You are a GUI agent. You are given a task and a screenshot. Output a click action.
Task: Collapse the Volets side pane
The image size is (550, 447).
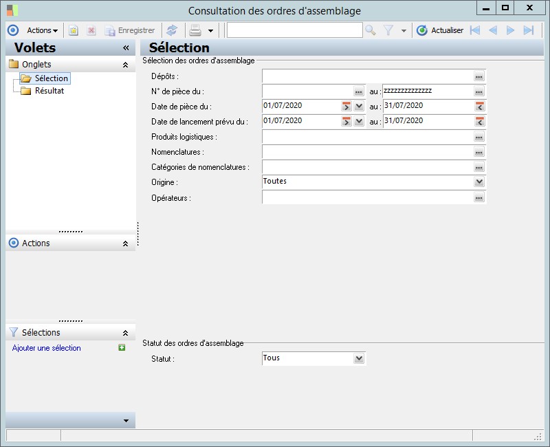tap(126, 48)
